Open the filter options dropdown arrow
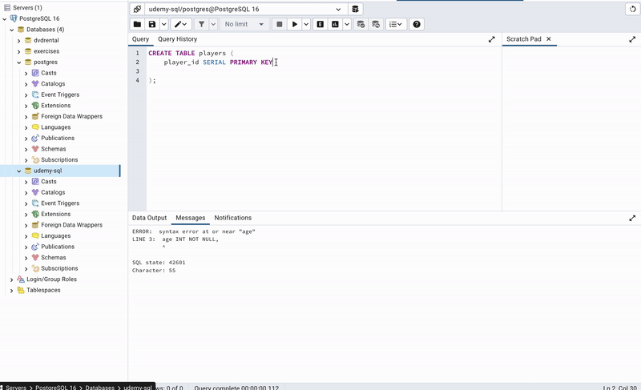The image size is (641, 390). [x=213, y=24]
